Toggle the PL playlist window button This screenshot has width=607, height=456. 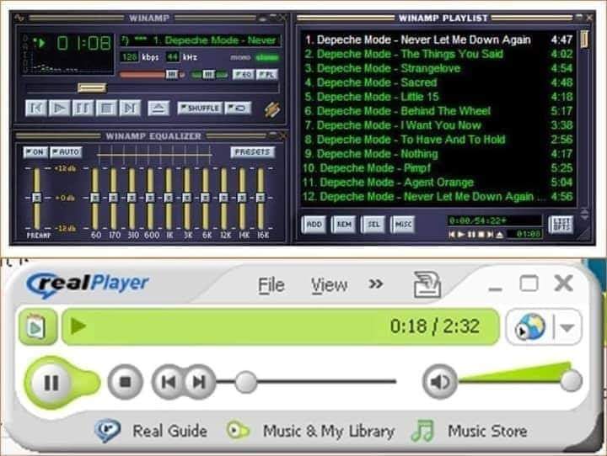[x=267, y=74]
